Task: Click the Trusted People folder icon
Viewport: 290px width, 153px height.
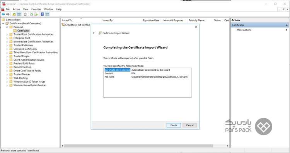Action: pyautogui.click(x=11, y=56)
